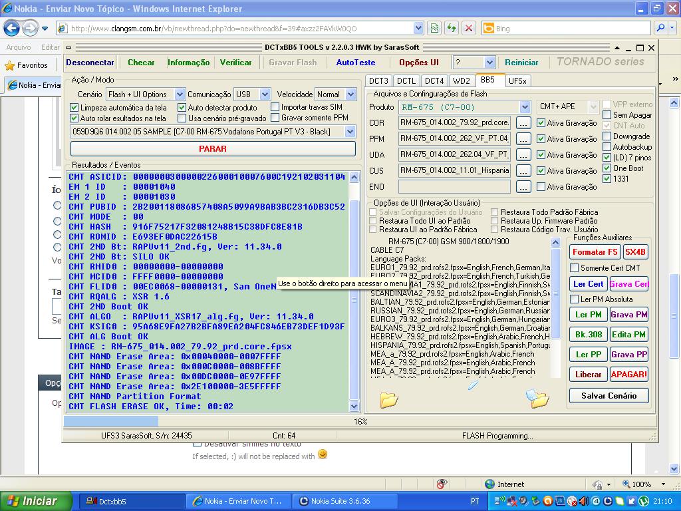
Task: Click the Favoritos star icon
Action: click(x=9, y=65)
